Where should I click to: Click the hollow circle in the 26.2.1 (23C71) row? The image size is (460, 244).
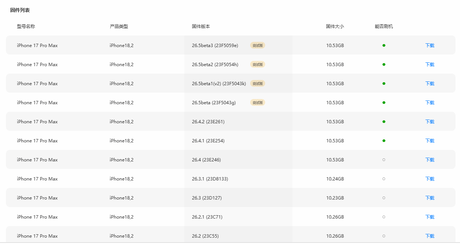click(x=384, y=217)
